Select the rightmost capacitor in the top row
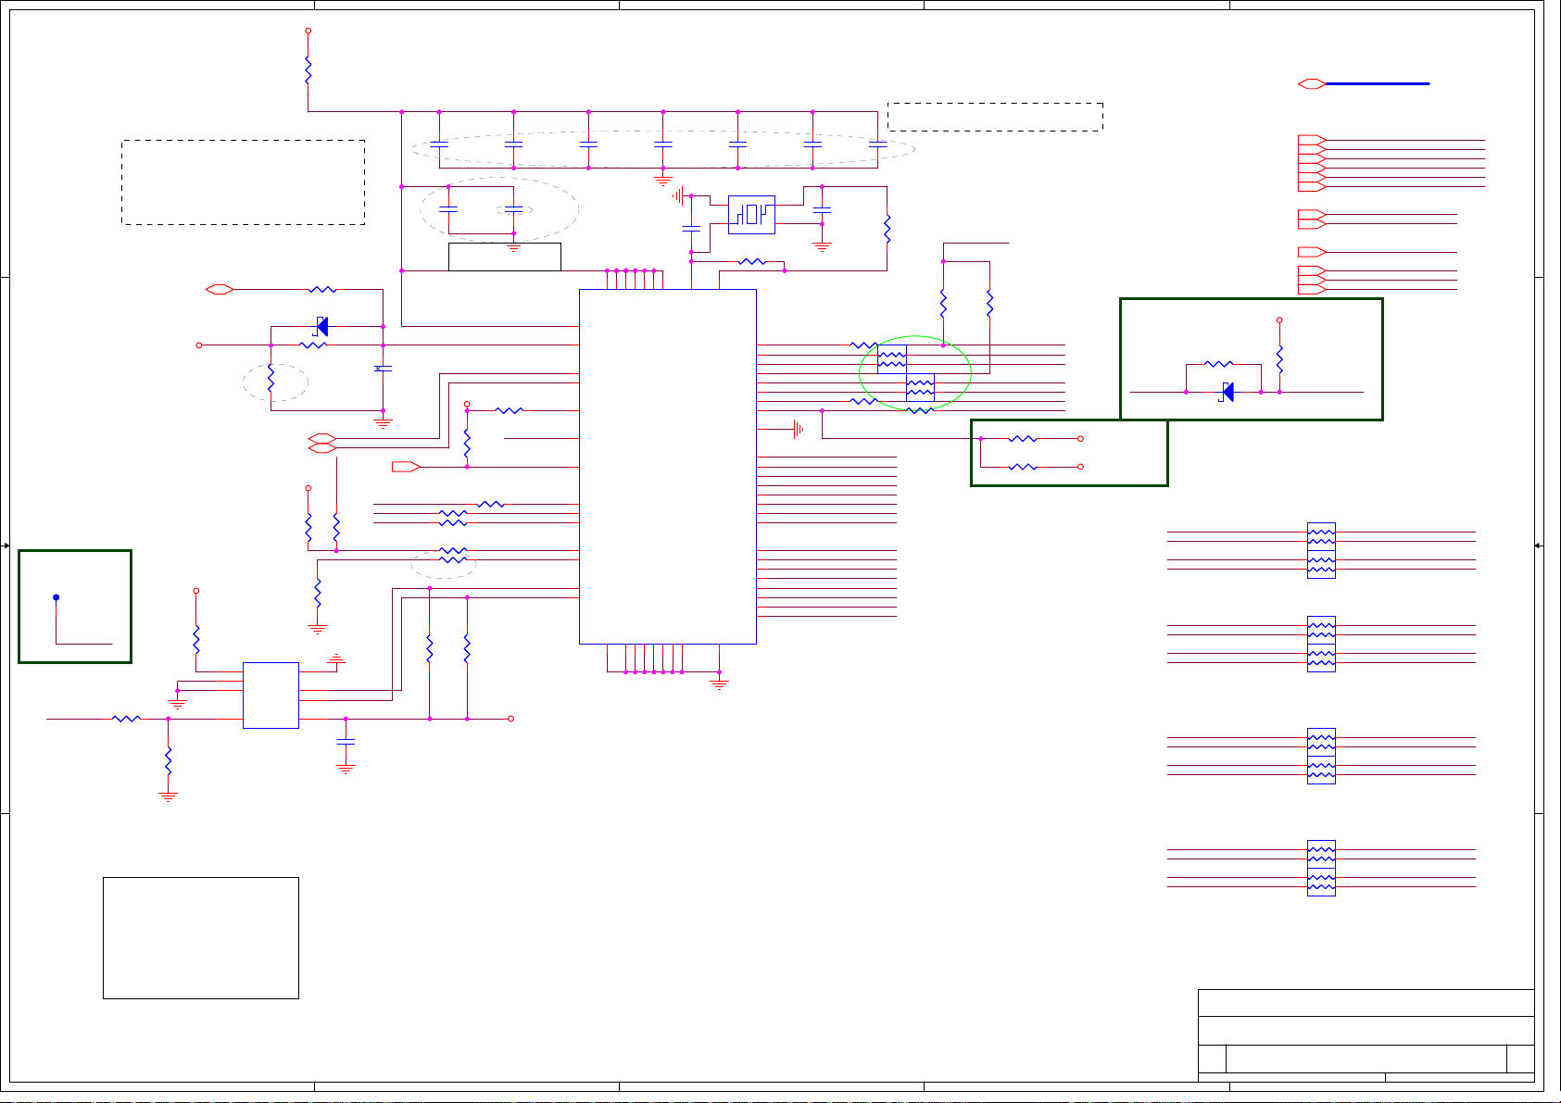The width and height of the screenshot is (1561, 1103). [x=877, y=144]
